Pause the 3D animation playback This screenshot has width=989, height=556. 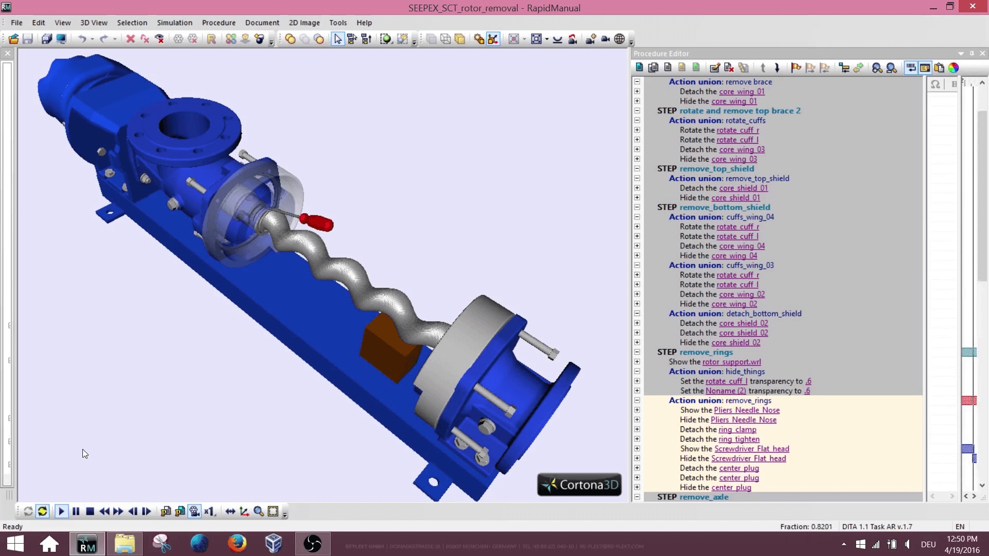(76, 511)
